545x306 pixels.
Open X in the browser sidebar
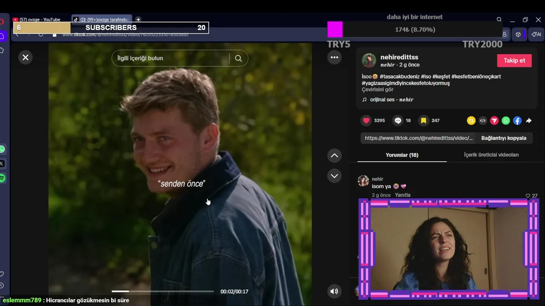(2, 164)
